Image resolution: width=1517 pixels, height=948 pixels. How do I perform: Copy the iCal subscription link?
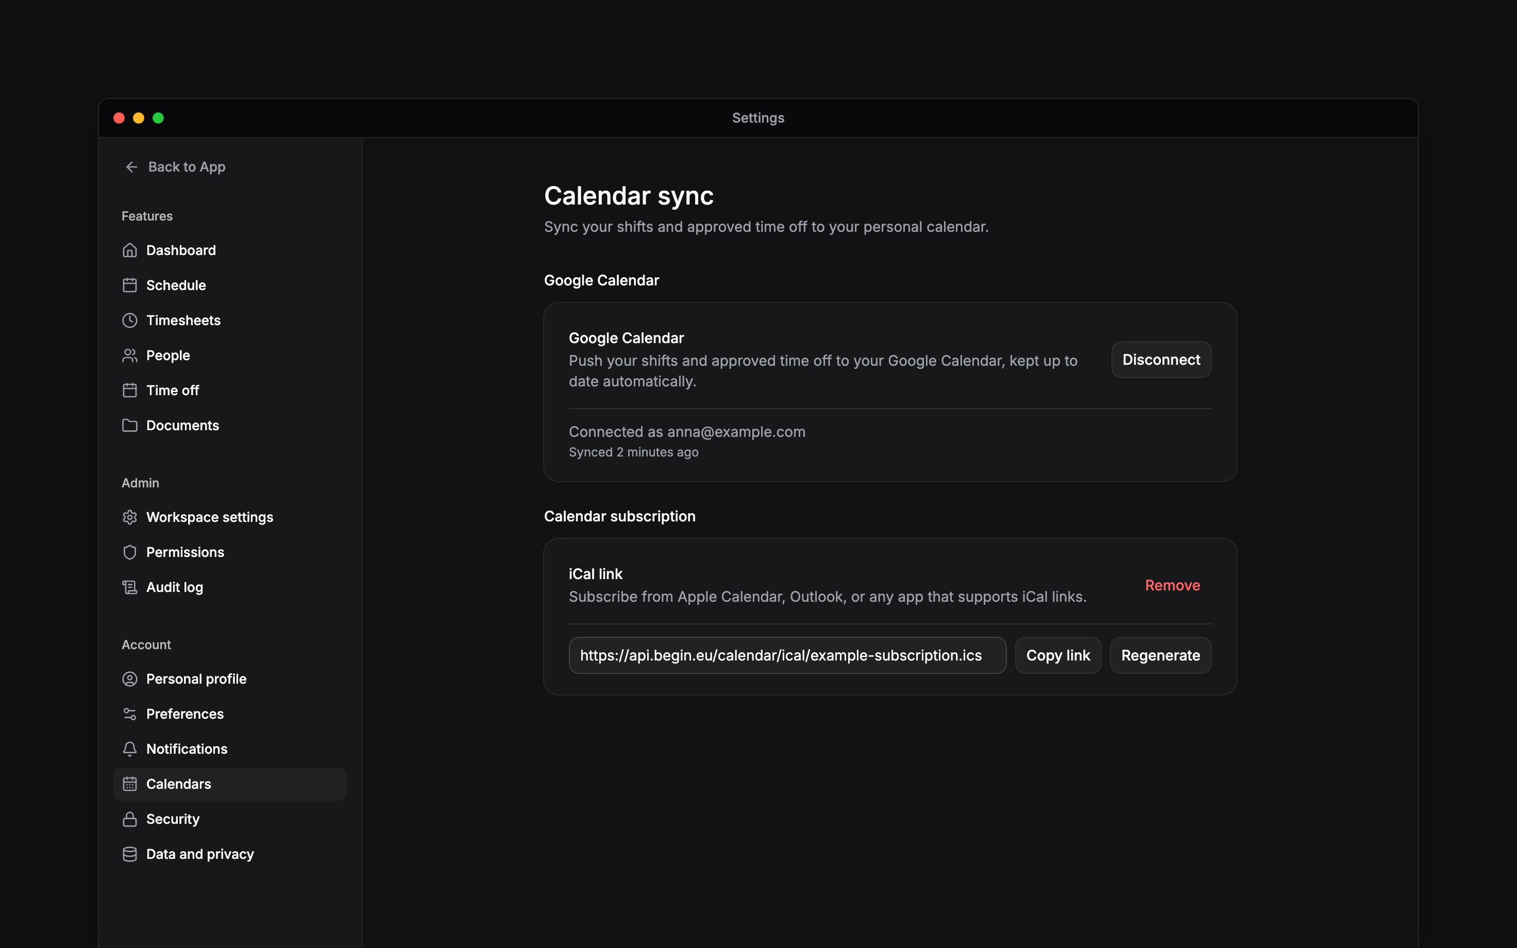point(1057,656)
